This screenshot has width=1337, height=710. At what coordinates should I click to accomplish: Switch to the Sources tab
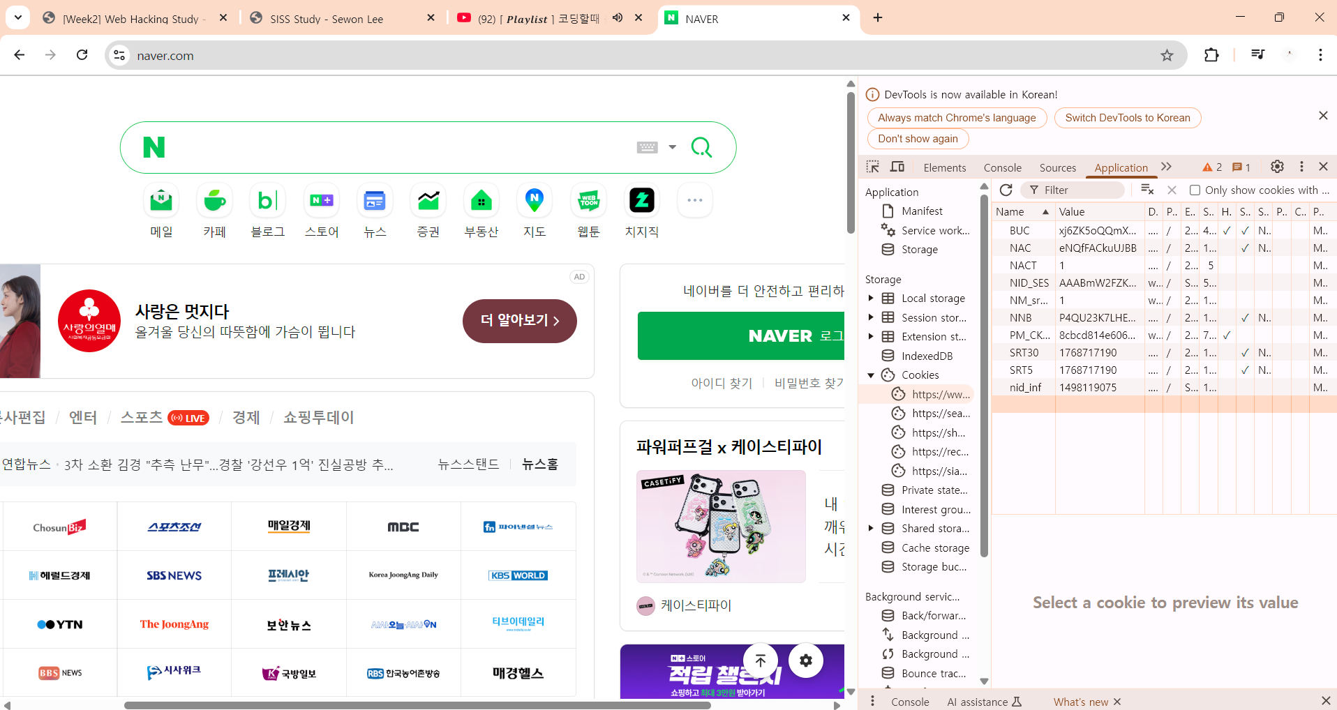point(1057,167)
